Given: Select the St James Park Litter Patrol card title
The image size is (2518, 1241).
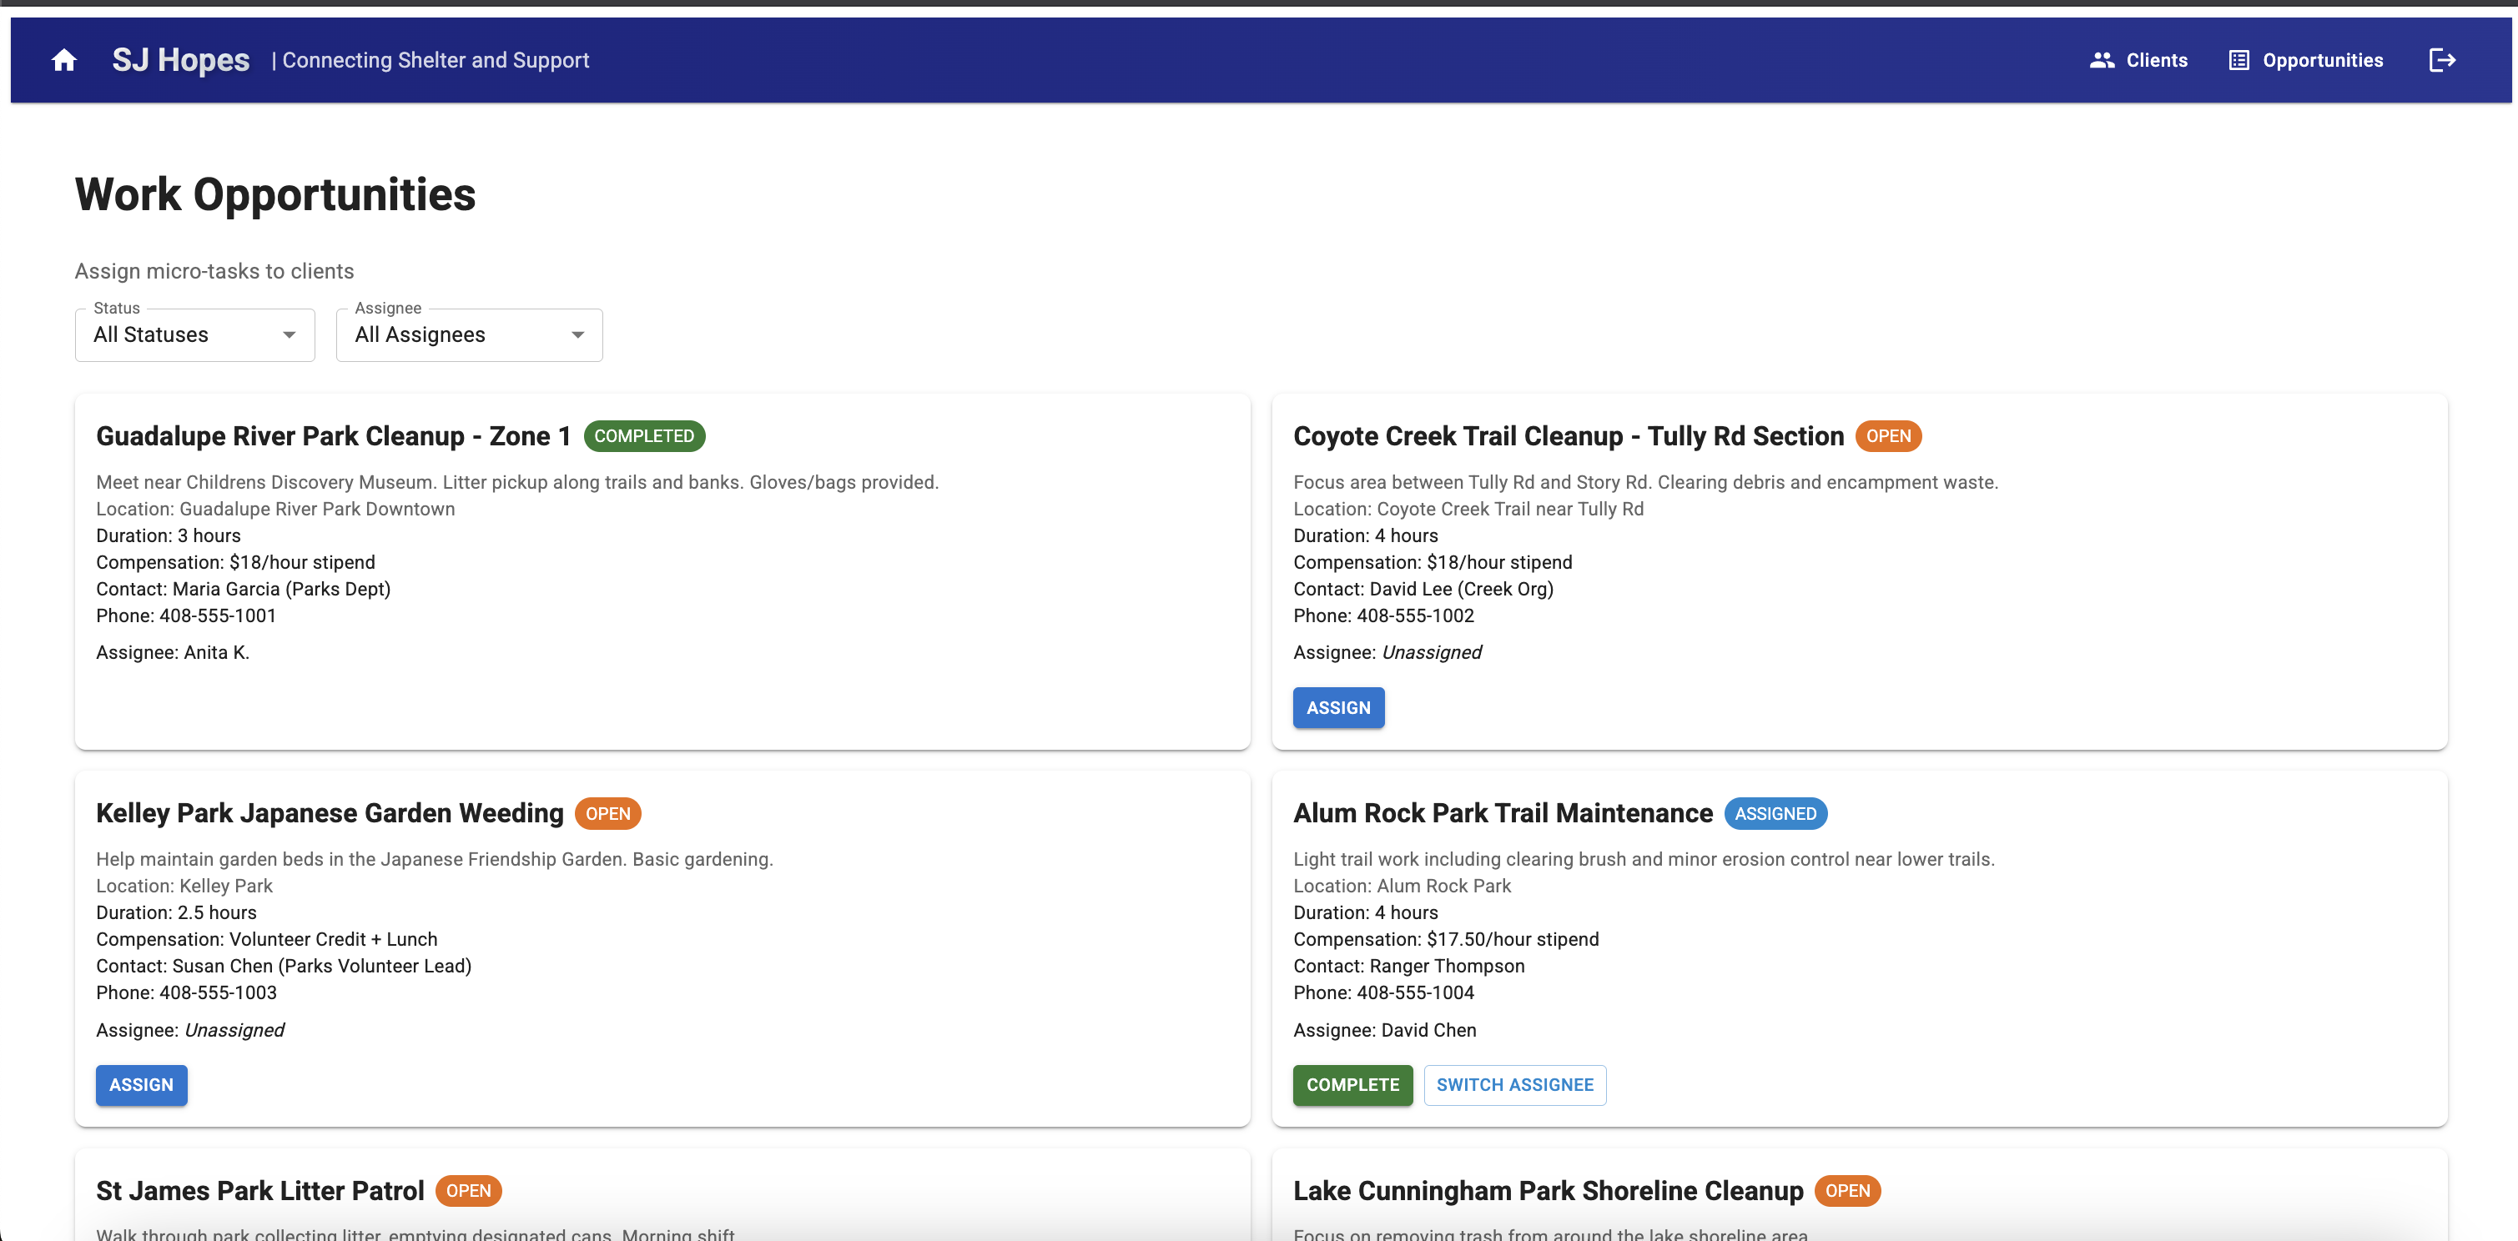Looking at the screenshot, I should (260, 1190).
